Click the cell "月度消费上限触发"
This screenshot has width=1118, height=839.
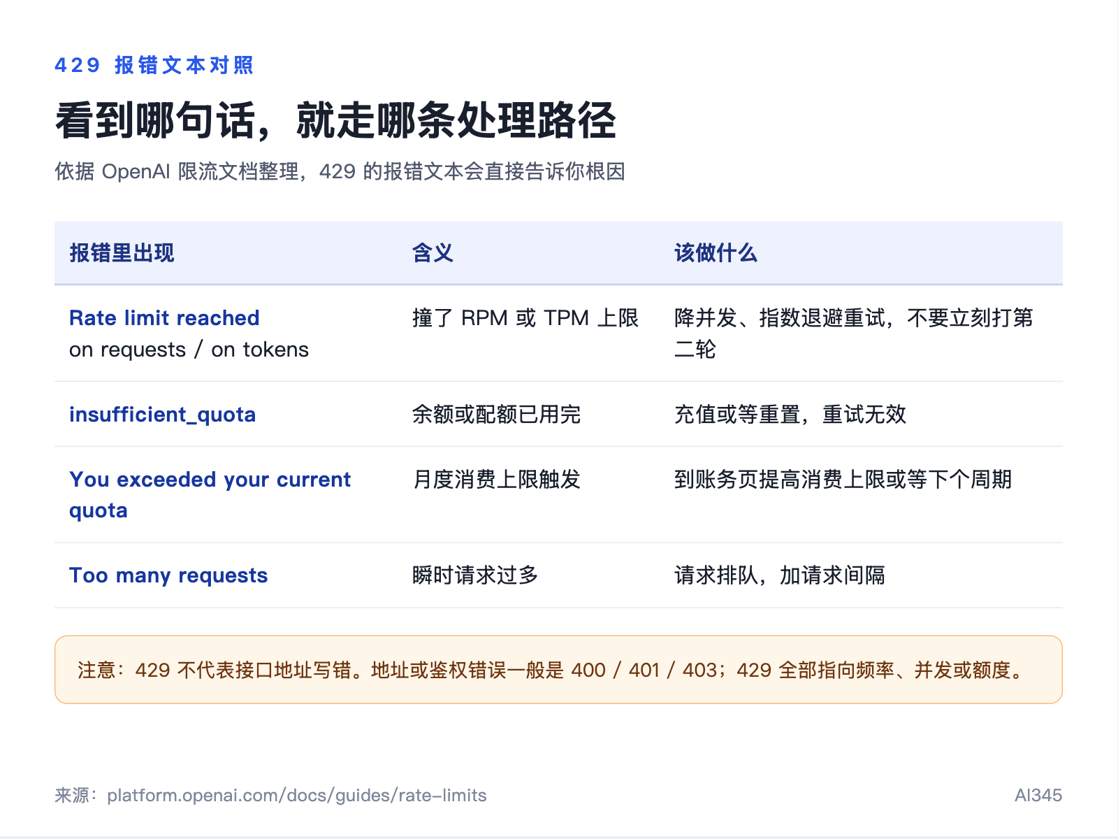click(496, 480)
